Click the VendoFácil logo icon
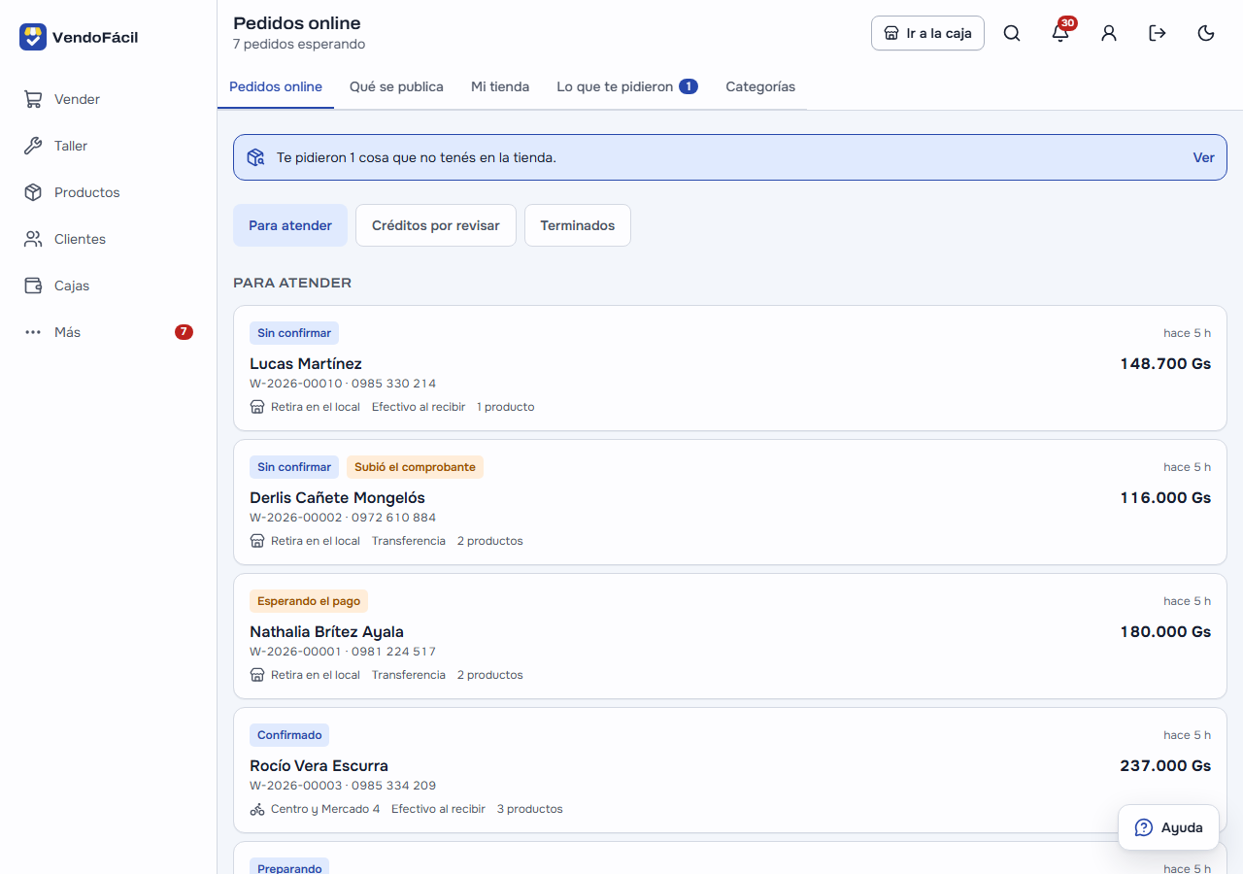This screenshot has height=874, width=1243. click(x=33, y=37)
